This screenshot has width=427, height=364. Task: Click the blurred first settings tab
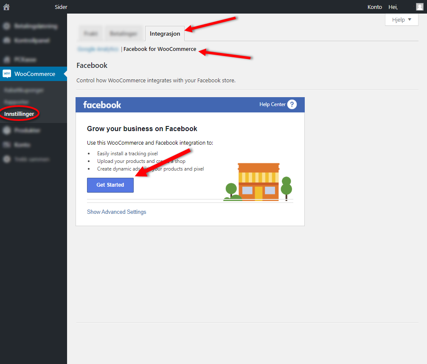tap(91, 34)
